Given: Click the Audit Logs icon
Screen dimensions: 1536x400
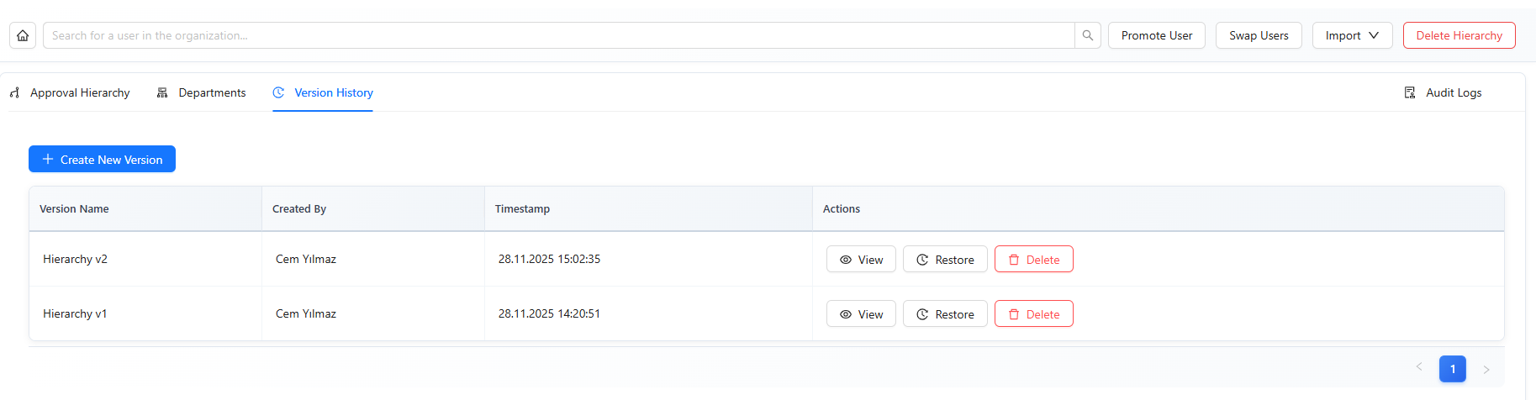Looking at the screenshot, I should click(1410, 92).
